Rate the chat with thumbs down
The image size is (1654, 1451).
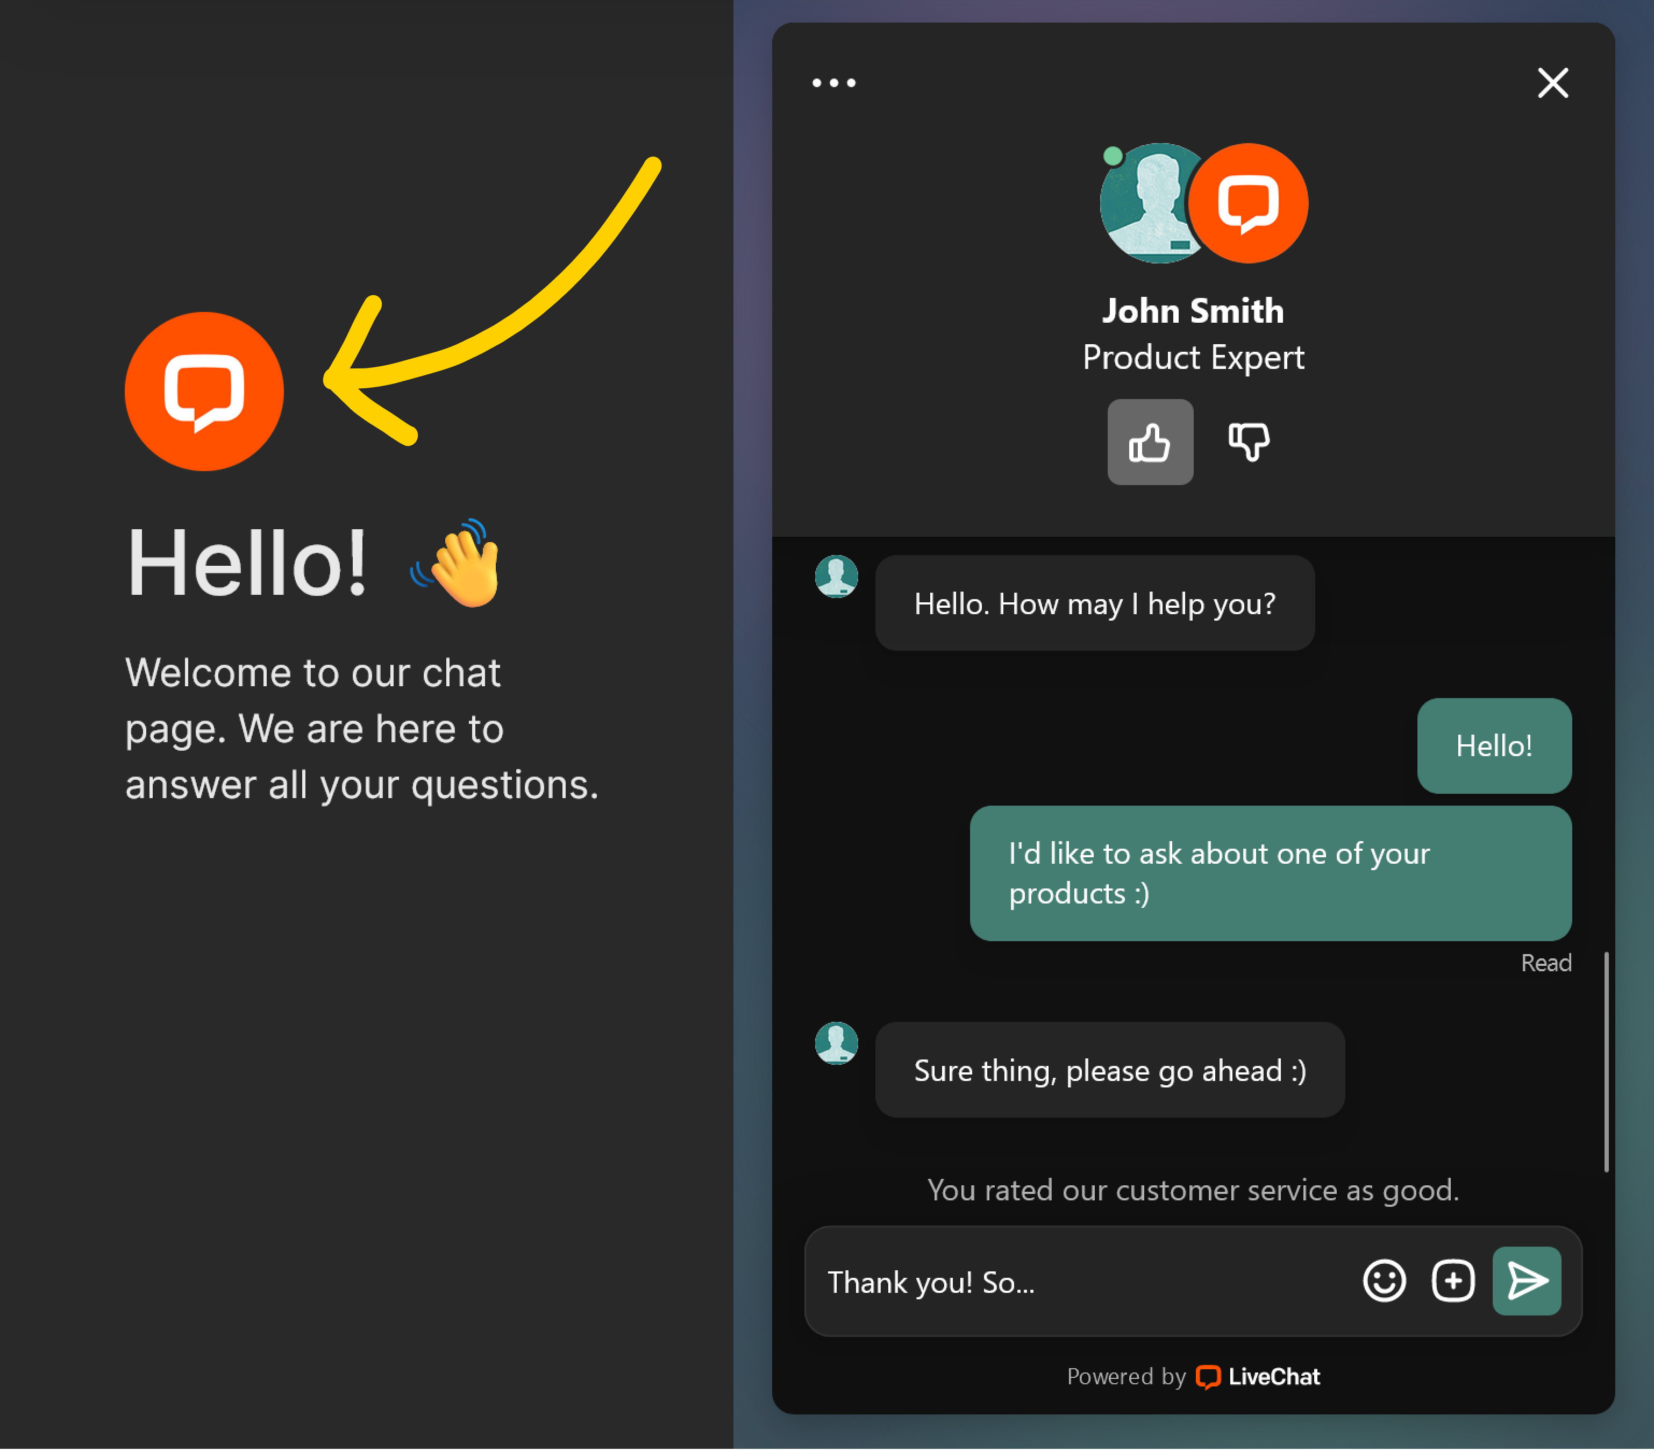(x=1249, y=442)
